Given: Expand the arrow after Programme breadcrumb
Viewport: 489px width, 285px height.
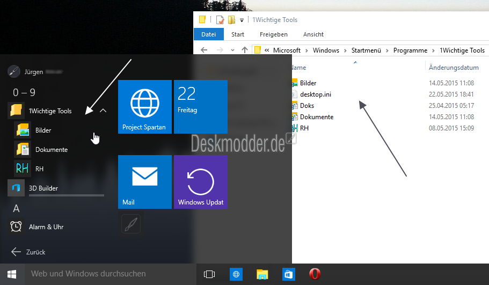Looking at the screenshot, I should pyautogui.click(x=433, y=50).
